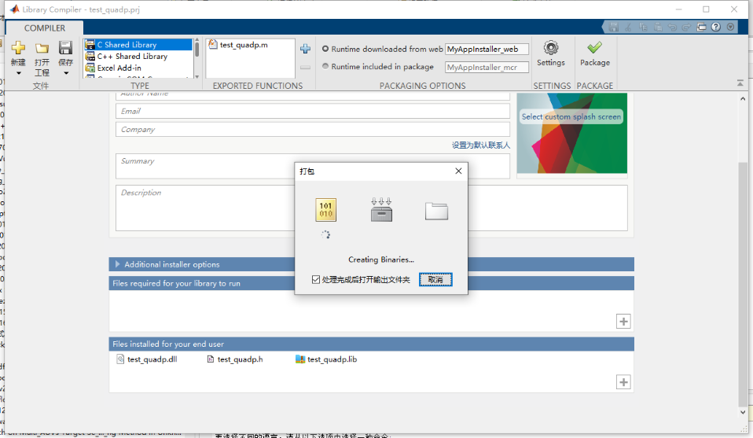Collapse the toolstrip with the corner arrow
This screenshot has height=438, width=753.
coord(740,83)
